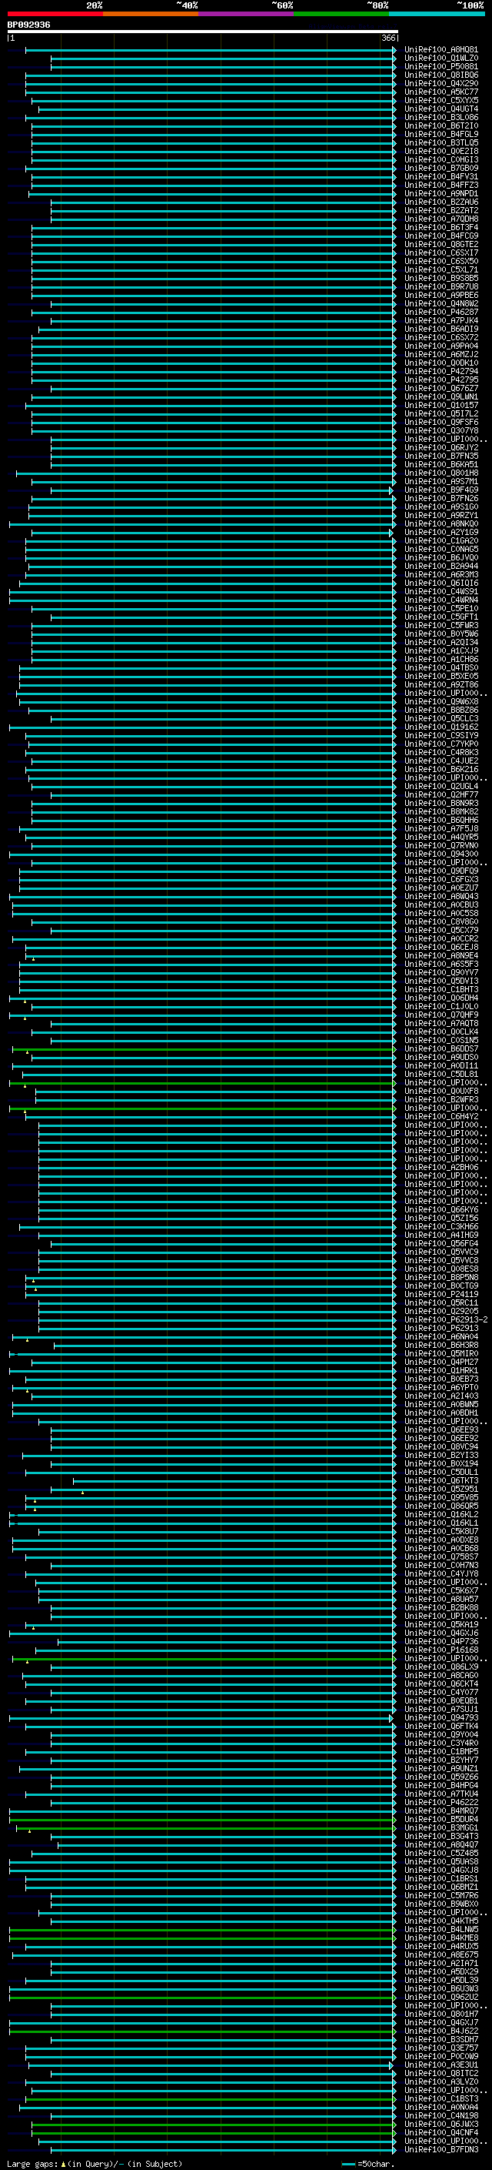Select label UniRef100_Q94793
The image size is (492, 2170).
(x=441, y=1717)
